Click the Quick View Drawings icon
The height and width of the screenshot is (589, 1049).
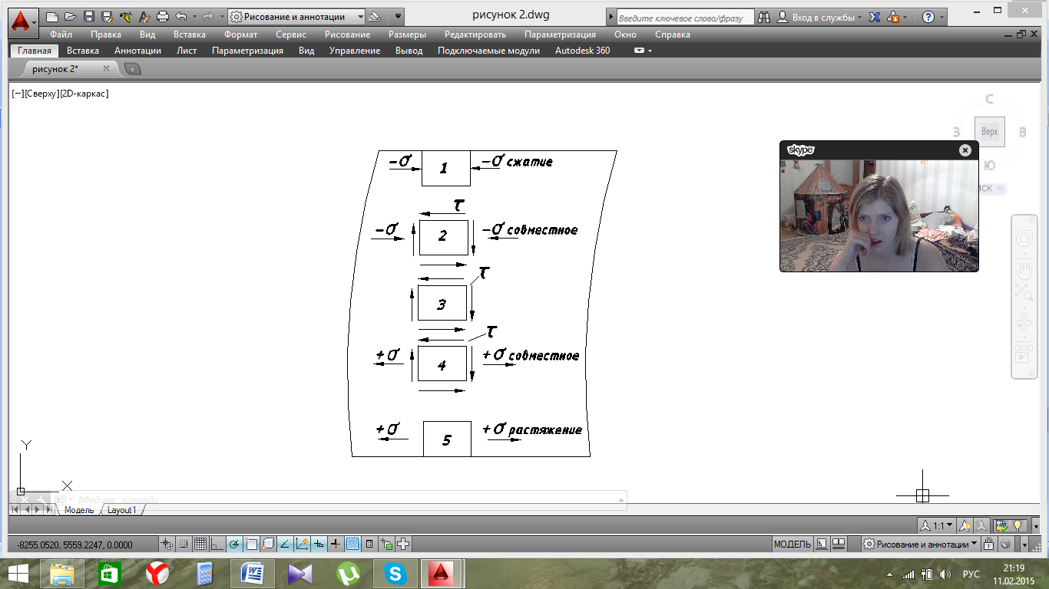pos(839,545)
